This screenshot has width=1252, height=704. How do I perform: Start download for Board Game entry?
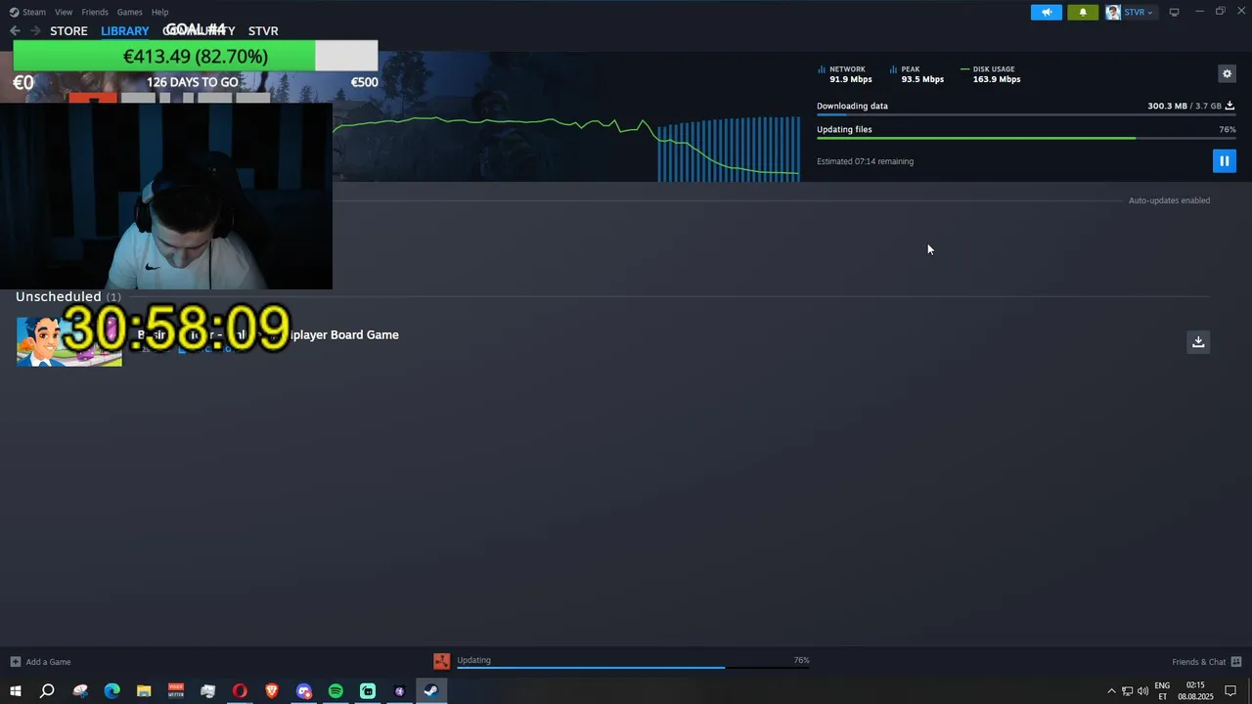1198,341
